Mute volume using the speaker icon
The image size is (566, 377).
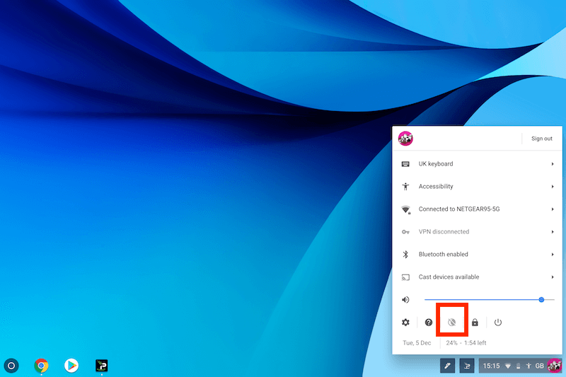(x=405, y=299)
